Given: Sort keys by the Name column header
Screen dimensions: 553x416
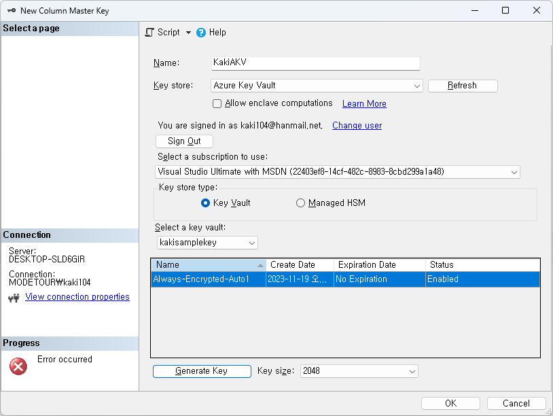Looking at the screenshot, I should (x=209, y=265).
